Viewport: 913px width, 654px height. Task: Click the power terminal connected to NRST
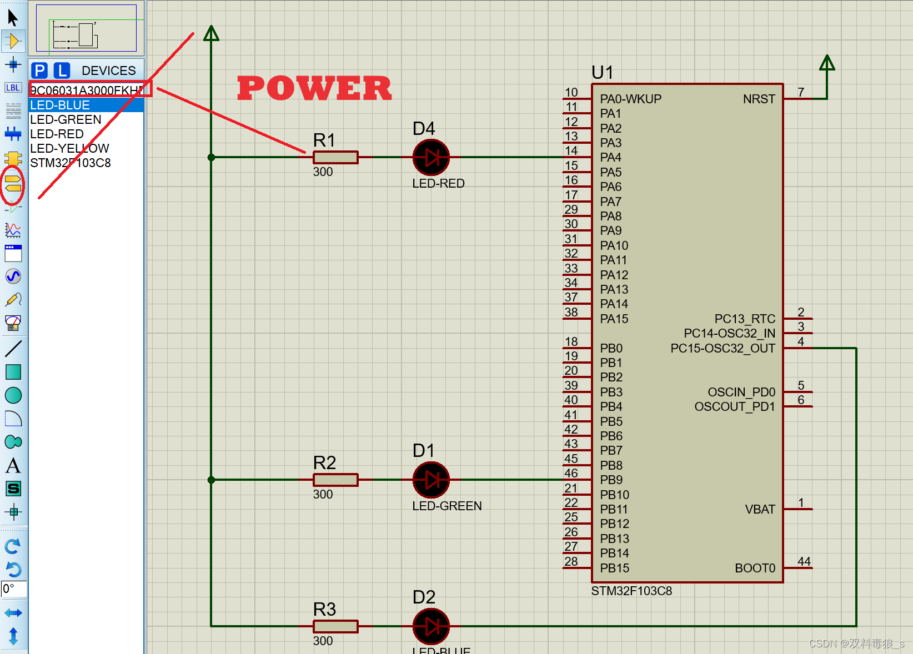pyautogui.click(x=827, y=62)
